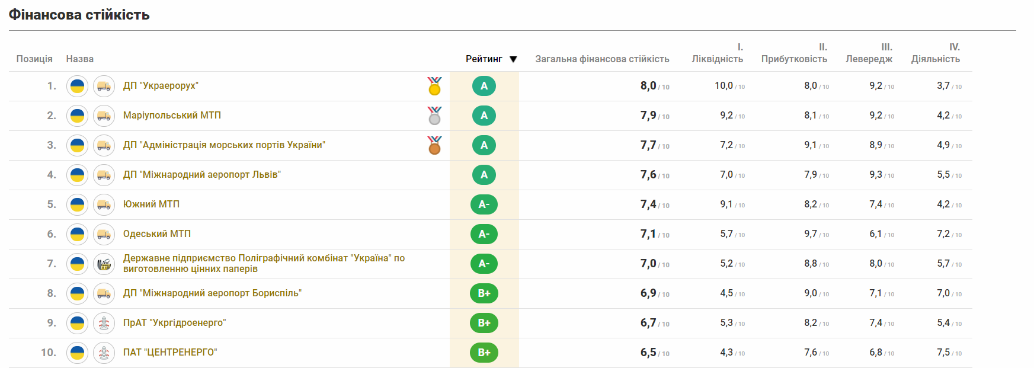Open the Поліграфічний комбінат "Україна" company link

[x=264, y=264]
